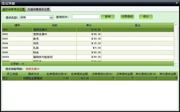
Task: Click the 单价 column header
Action: 89,25
